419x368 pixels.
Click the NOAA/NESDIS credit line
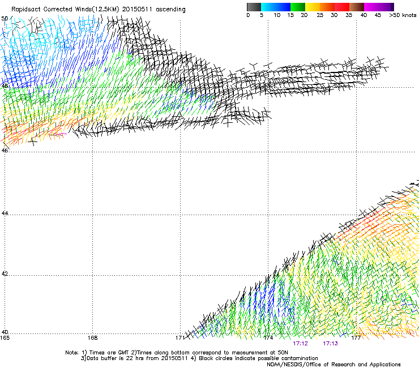[334, 365]
